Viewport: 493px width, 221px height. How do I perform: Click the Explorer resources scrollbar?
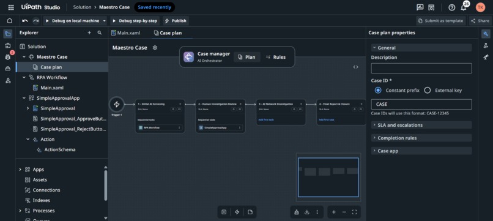point(106,185)
